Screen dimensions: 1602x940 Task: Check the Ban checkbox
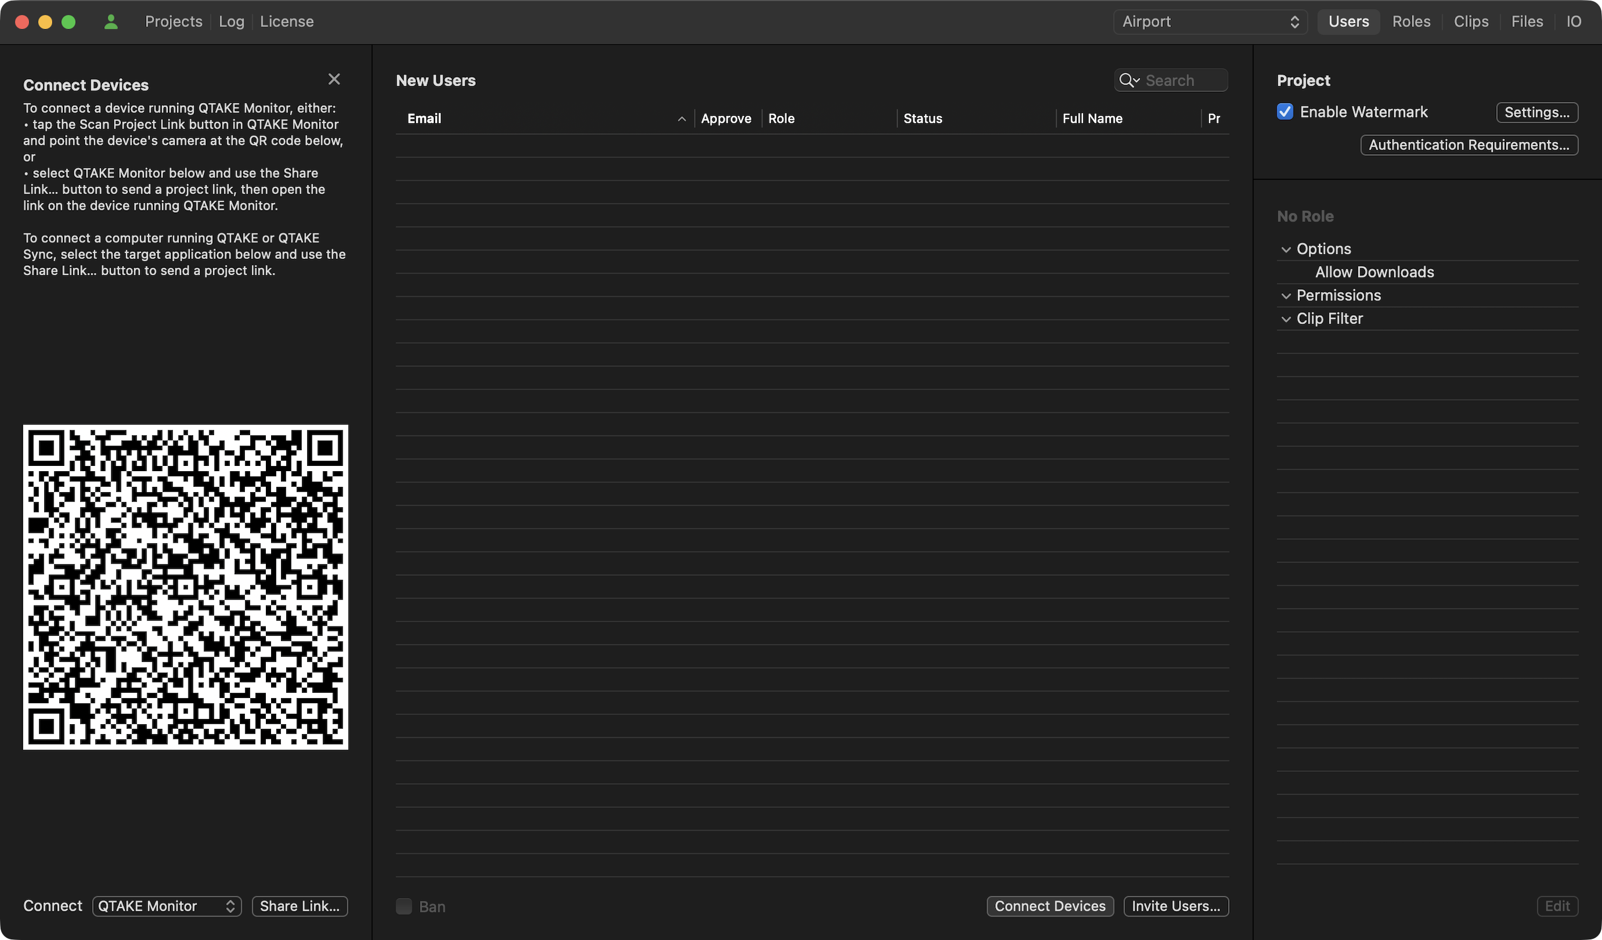[x=404, y=906]
